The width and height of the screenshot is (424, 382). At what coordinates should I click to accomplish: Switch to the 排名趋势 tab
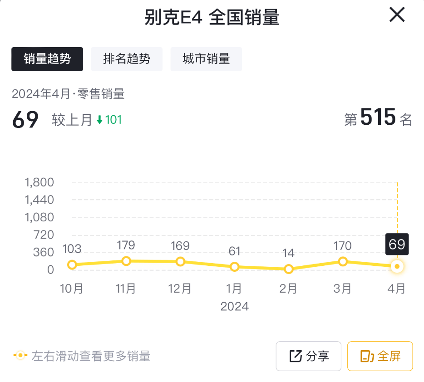(x=127, y=59)
